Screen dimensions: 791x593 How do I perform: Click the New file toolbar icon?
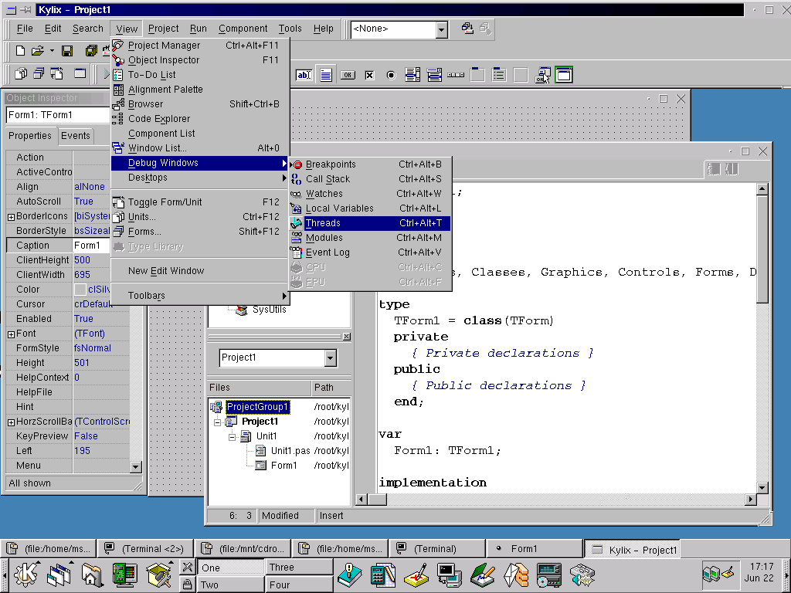pyautogui.click(x=20, y=50)
